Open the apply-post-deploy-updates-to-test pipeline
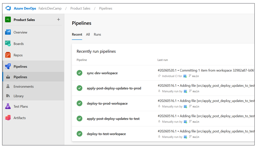Screen dimensions: 256x147 (113, 119)
